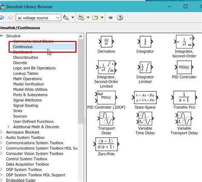202x182 pixels.
Task: Minimize the Simulink Library Browser window
Action: pos(169,6)
